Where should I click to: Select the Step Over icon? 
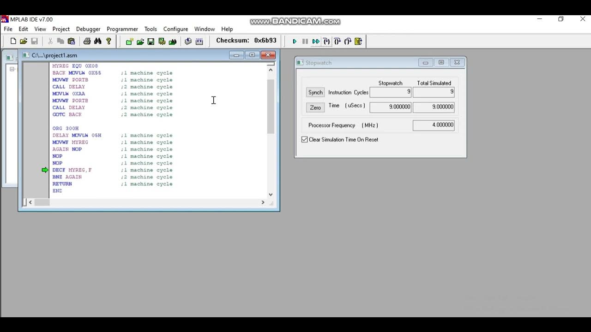point(337,41)
